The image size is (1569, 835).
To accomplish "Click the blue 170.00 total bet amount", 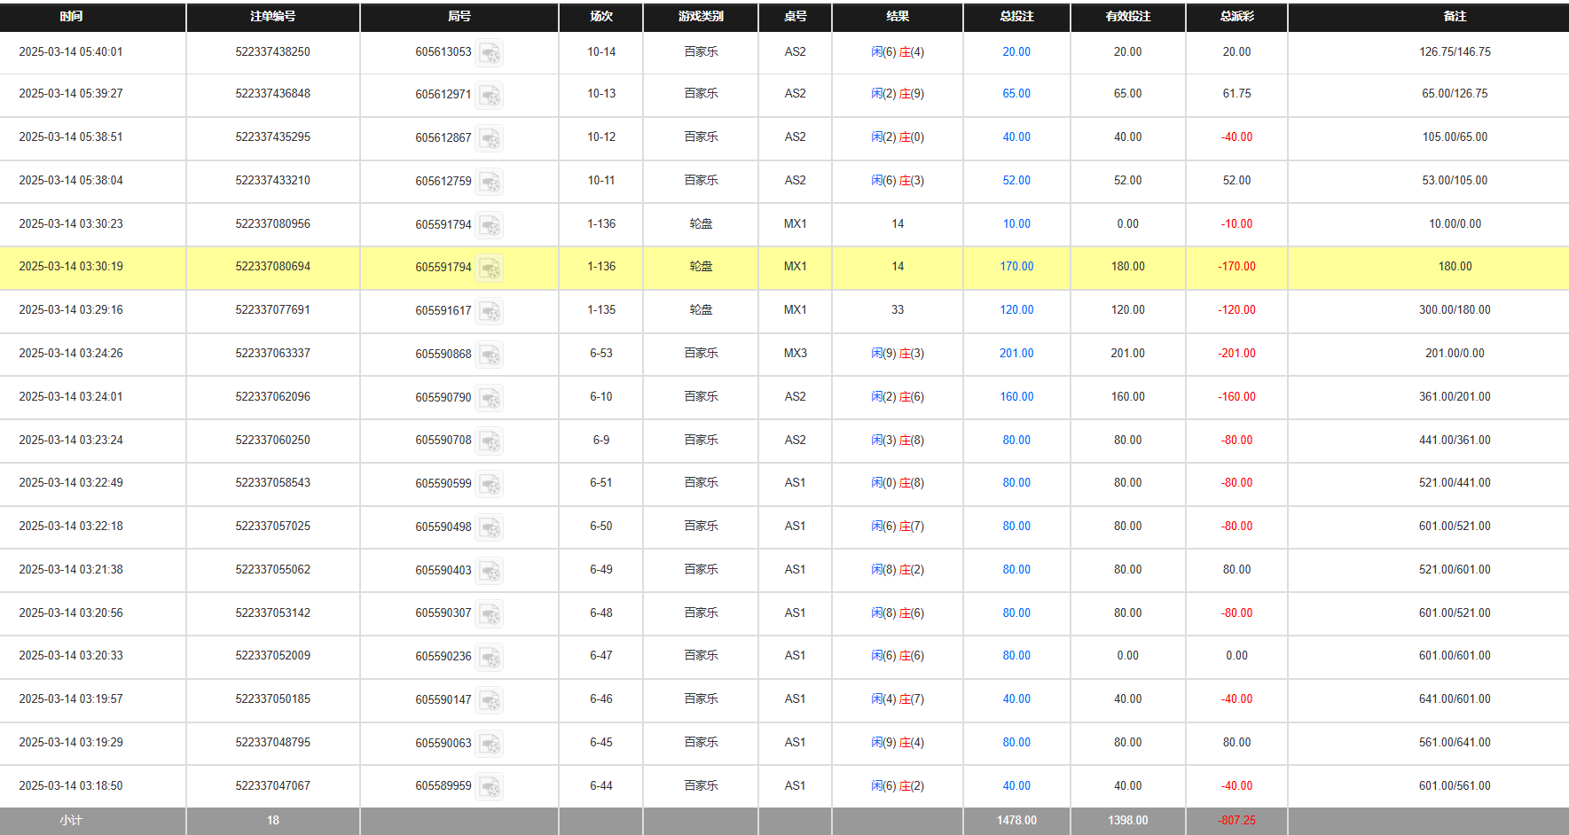I will tap(1016, 267).
